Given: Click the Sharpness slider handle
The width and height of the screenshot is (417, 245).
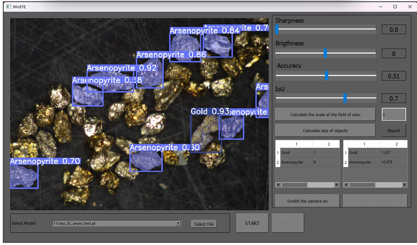Looking at the screenshot, I should click(277, 30).
